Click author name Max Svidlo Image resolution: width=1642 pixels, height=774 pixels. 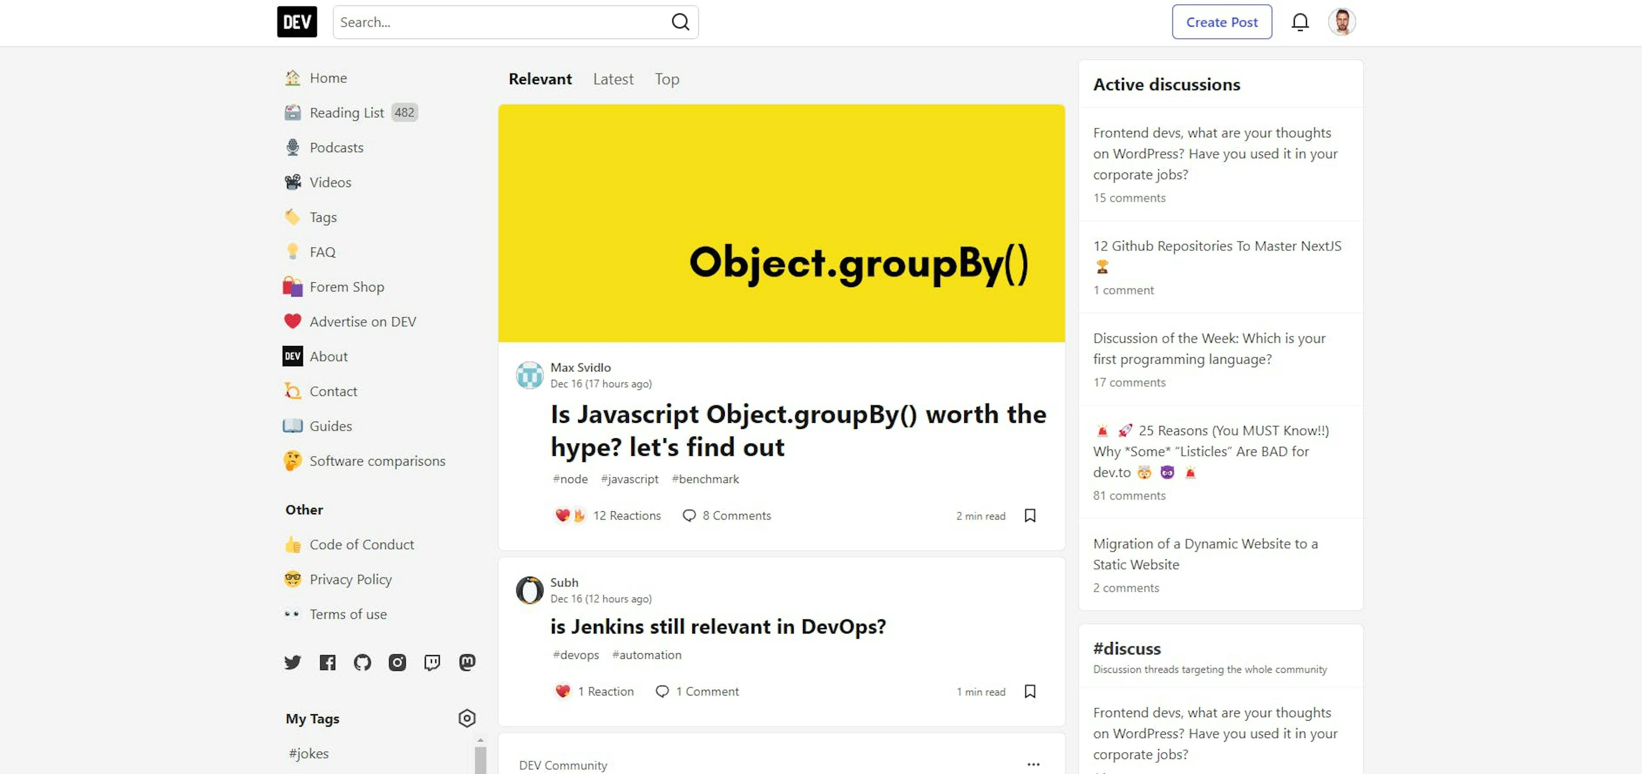click(581, 367)
